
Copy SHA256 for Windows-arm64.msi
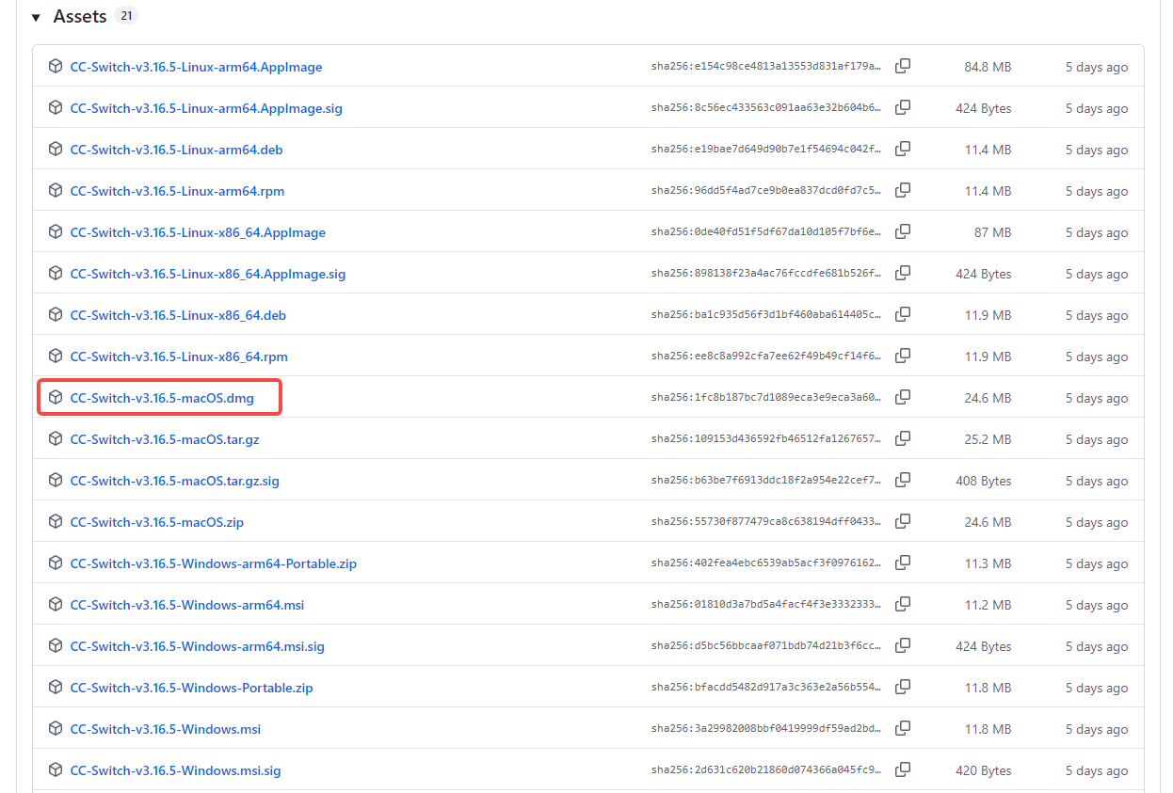903,605
